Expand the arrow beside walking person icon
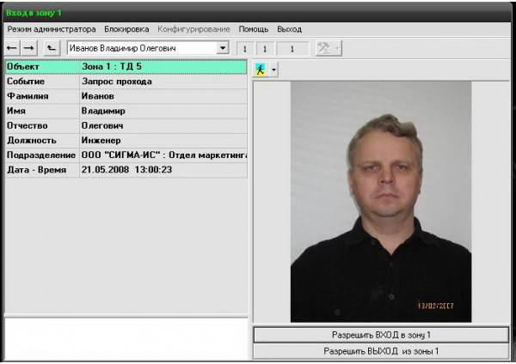The width and height of the screenshot is (516, 364). point(273,70)
